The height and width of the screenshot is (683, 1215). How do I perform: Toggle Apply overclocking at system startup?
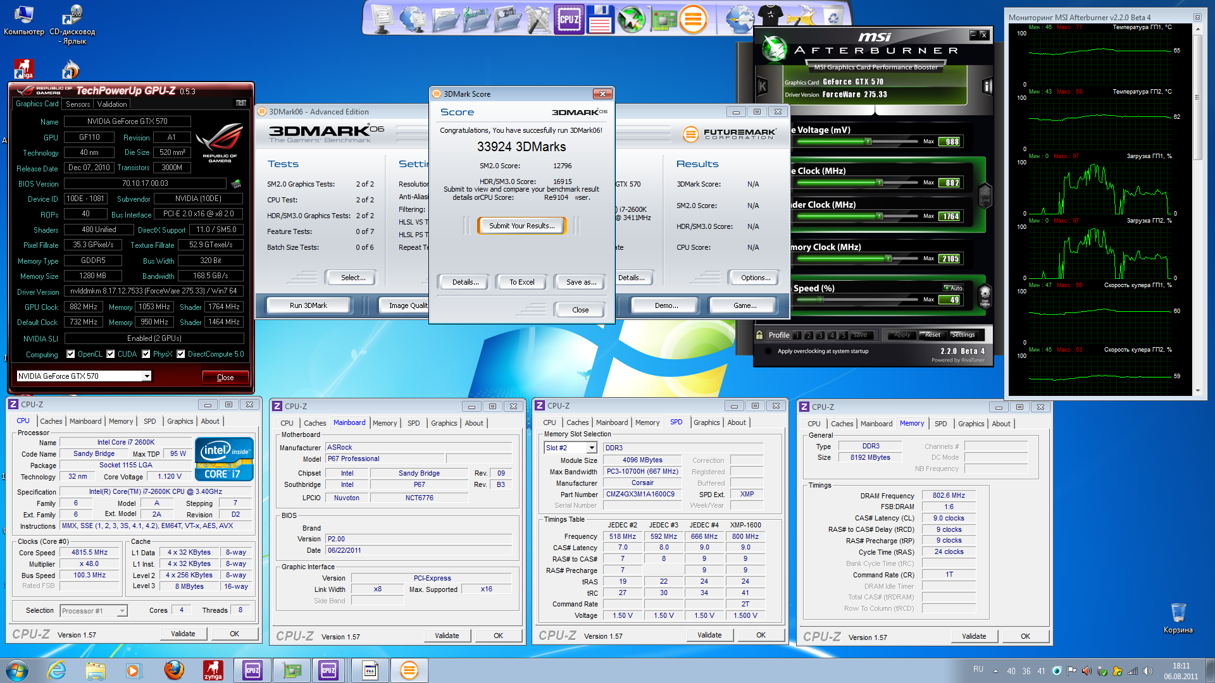(769, 351)
